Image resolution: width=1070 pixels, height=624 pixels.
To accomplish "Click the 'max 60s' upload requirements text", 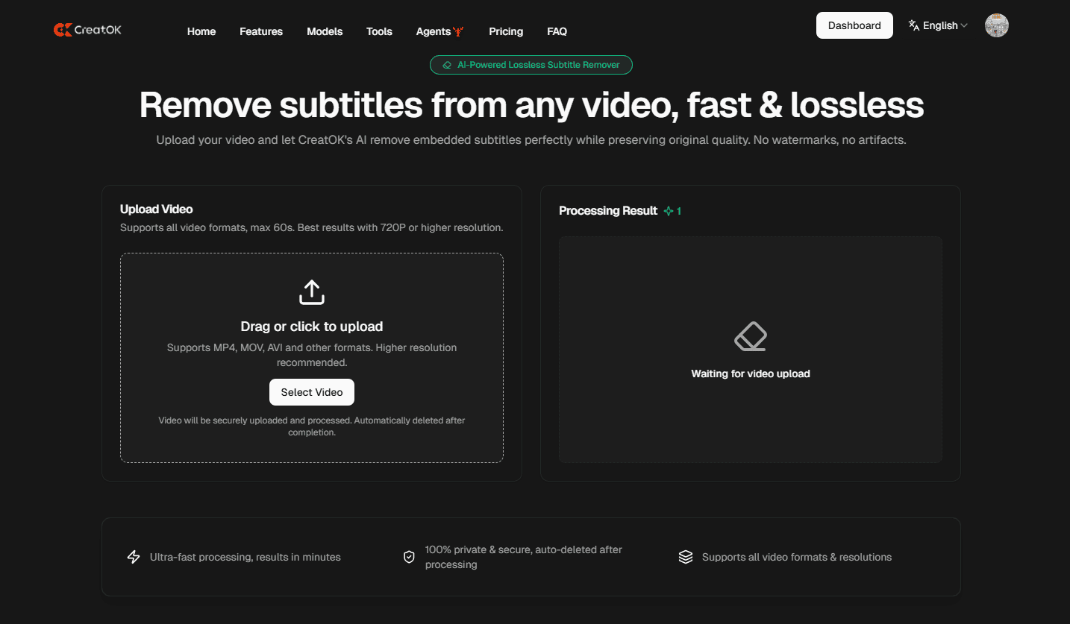I will click(312, 227).
